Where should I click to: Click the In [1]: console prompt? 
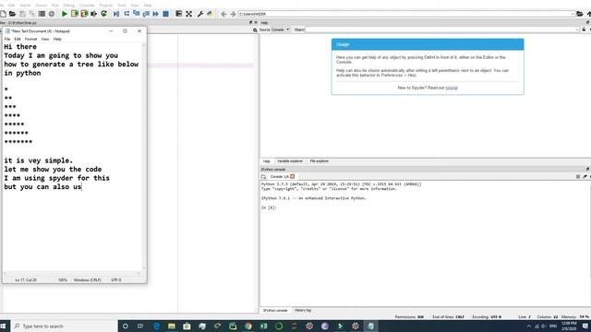click(x=269, y=207)
